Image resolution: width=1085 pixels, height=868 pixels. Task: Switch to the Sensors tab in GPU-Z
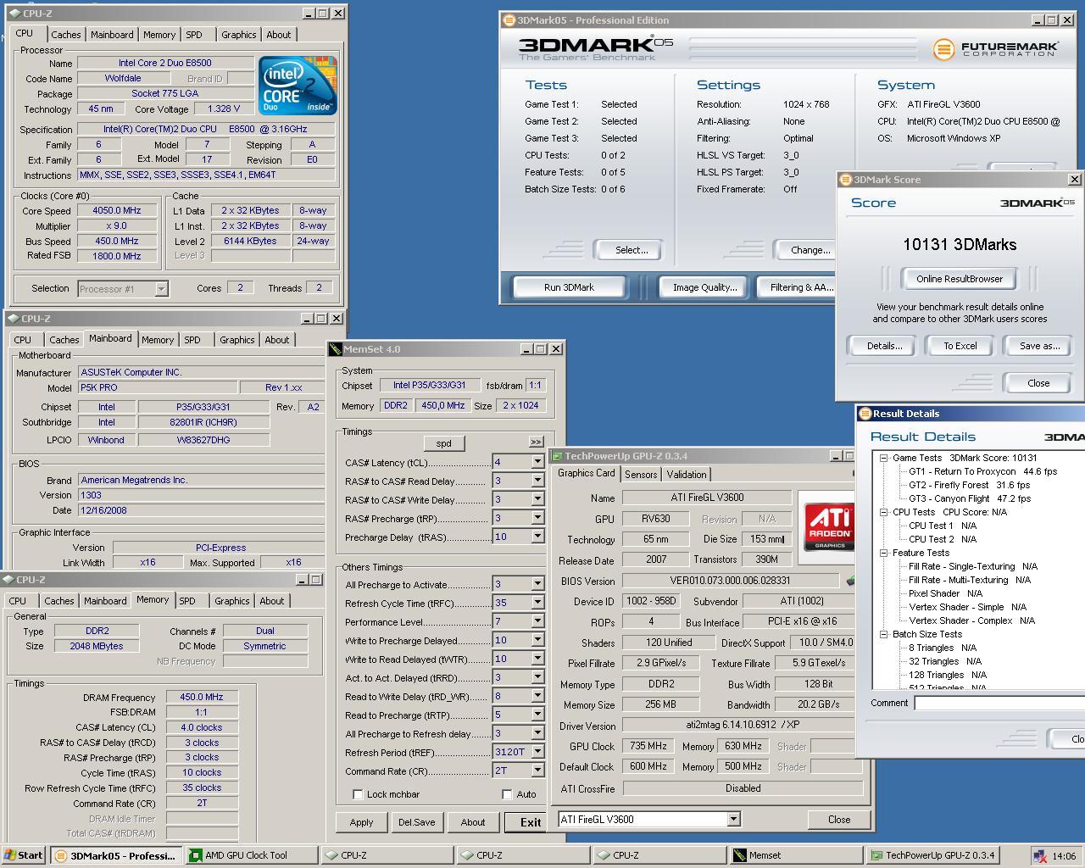coord(641,475)
